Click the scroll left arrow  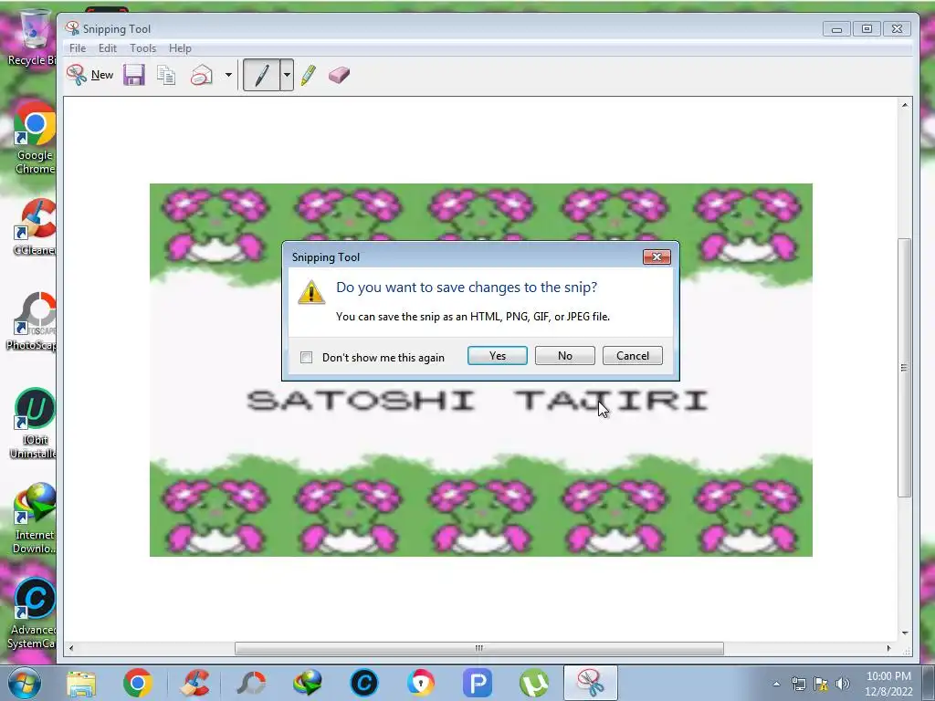[71, 648]
